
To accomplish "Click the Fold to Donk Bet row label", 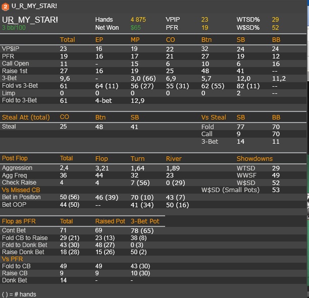I will tap(25, 245).
